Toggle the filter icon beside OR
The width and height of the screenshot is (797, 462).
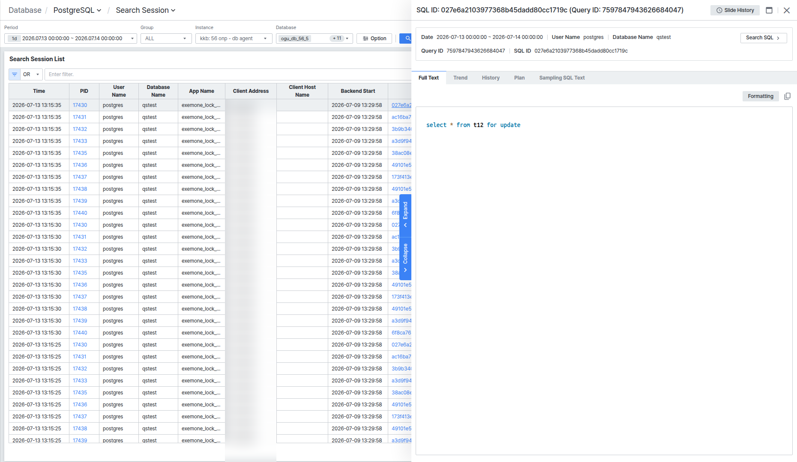15,74
